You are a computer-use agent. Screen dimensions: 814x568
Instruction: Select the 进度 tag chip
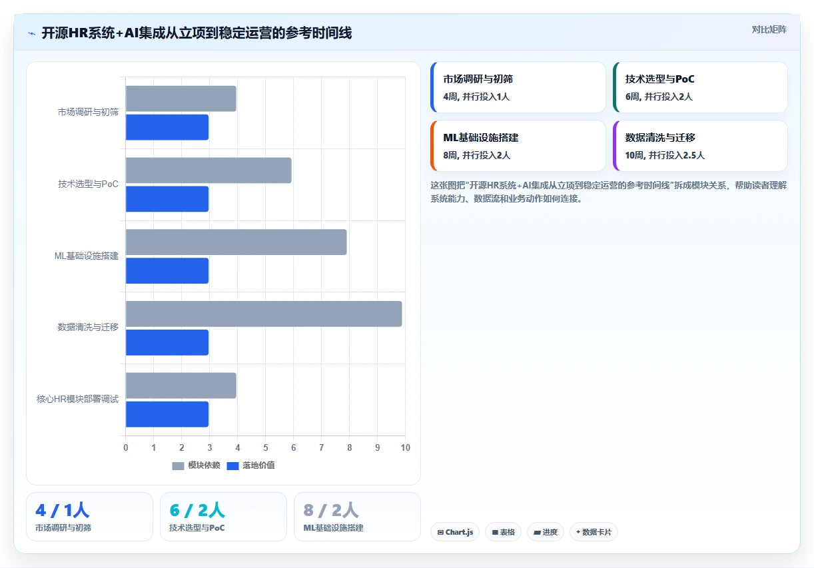[545, 532]
